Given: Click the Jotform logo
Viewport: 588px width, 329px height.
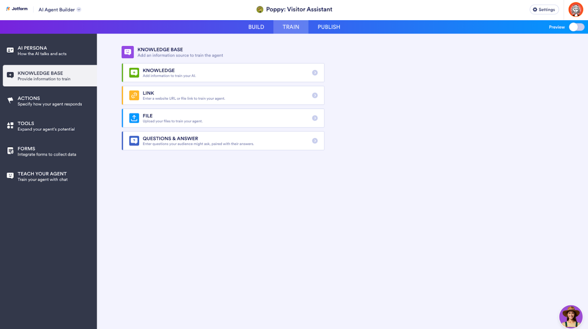Looking at the screenshot, I should click(x=17, y=8).
